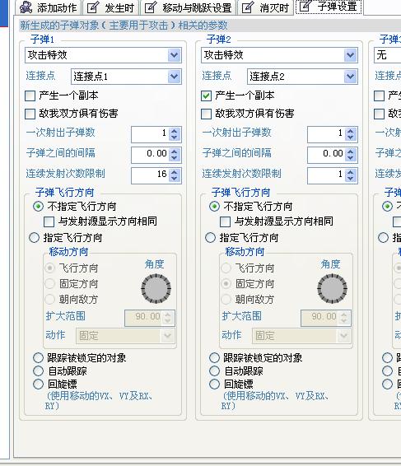Viewport: 401px width, 466px height.
Task: Open 动作 dropdown showing 固定 in 子弹1
Action: coord(125,336)
